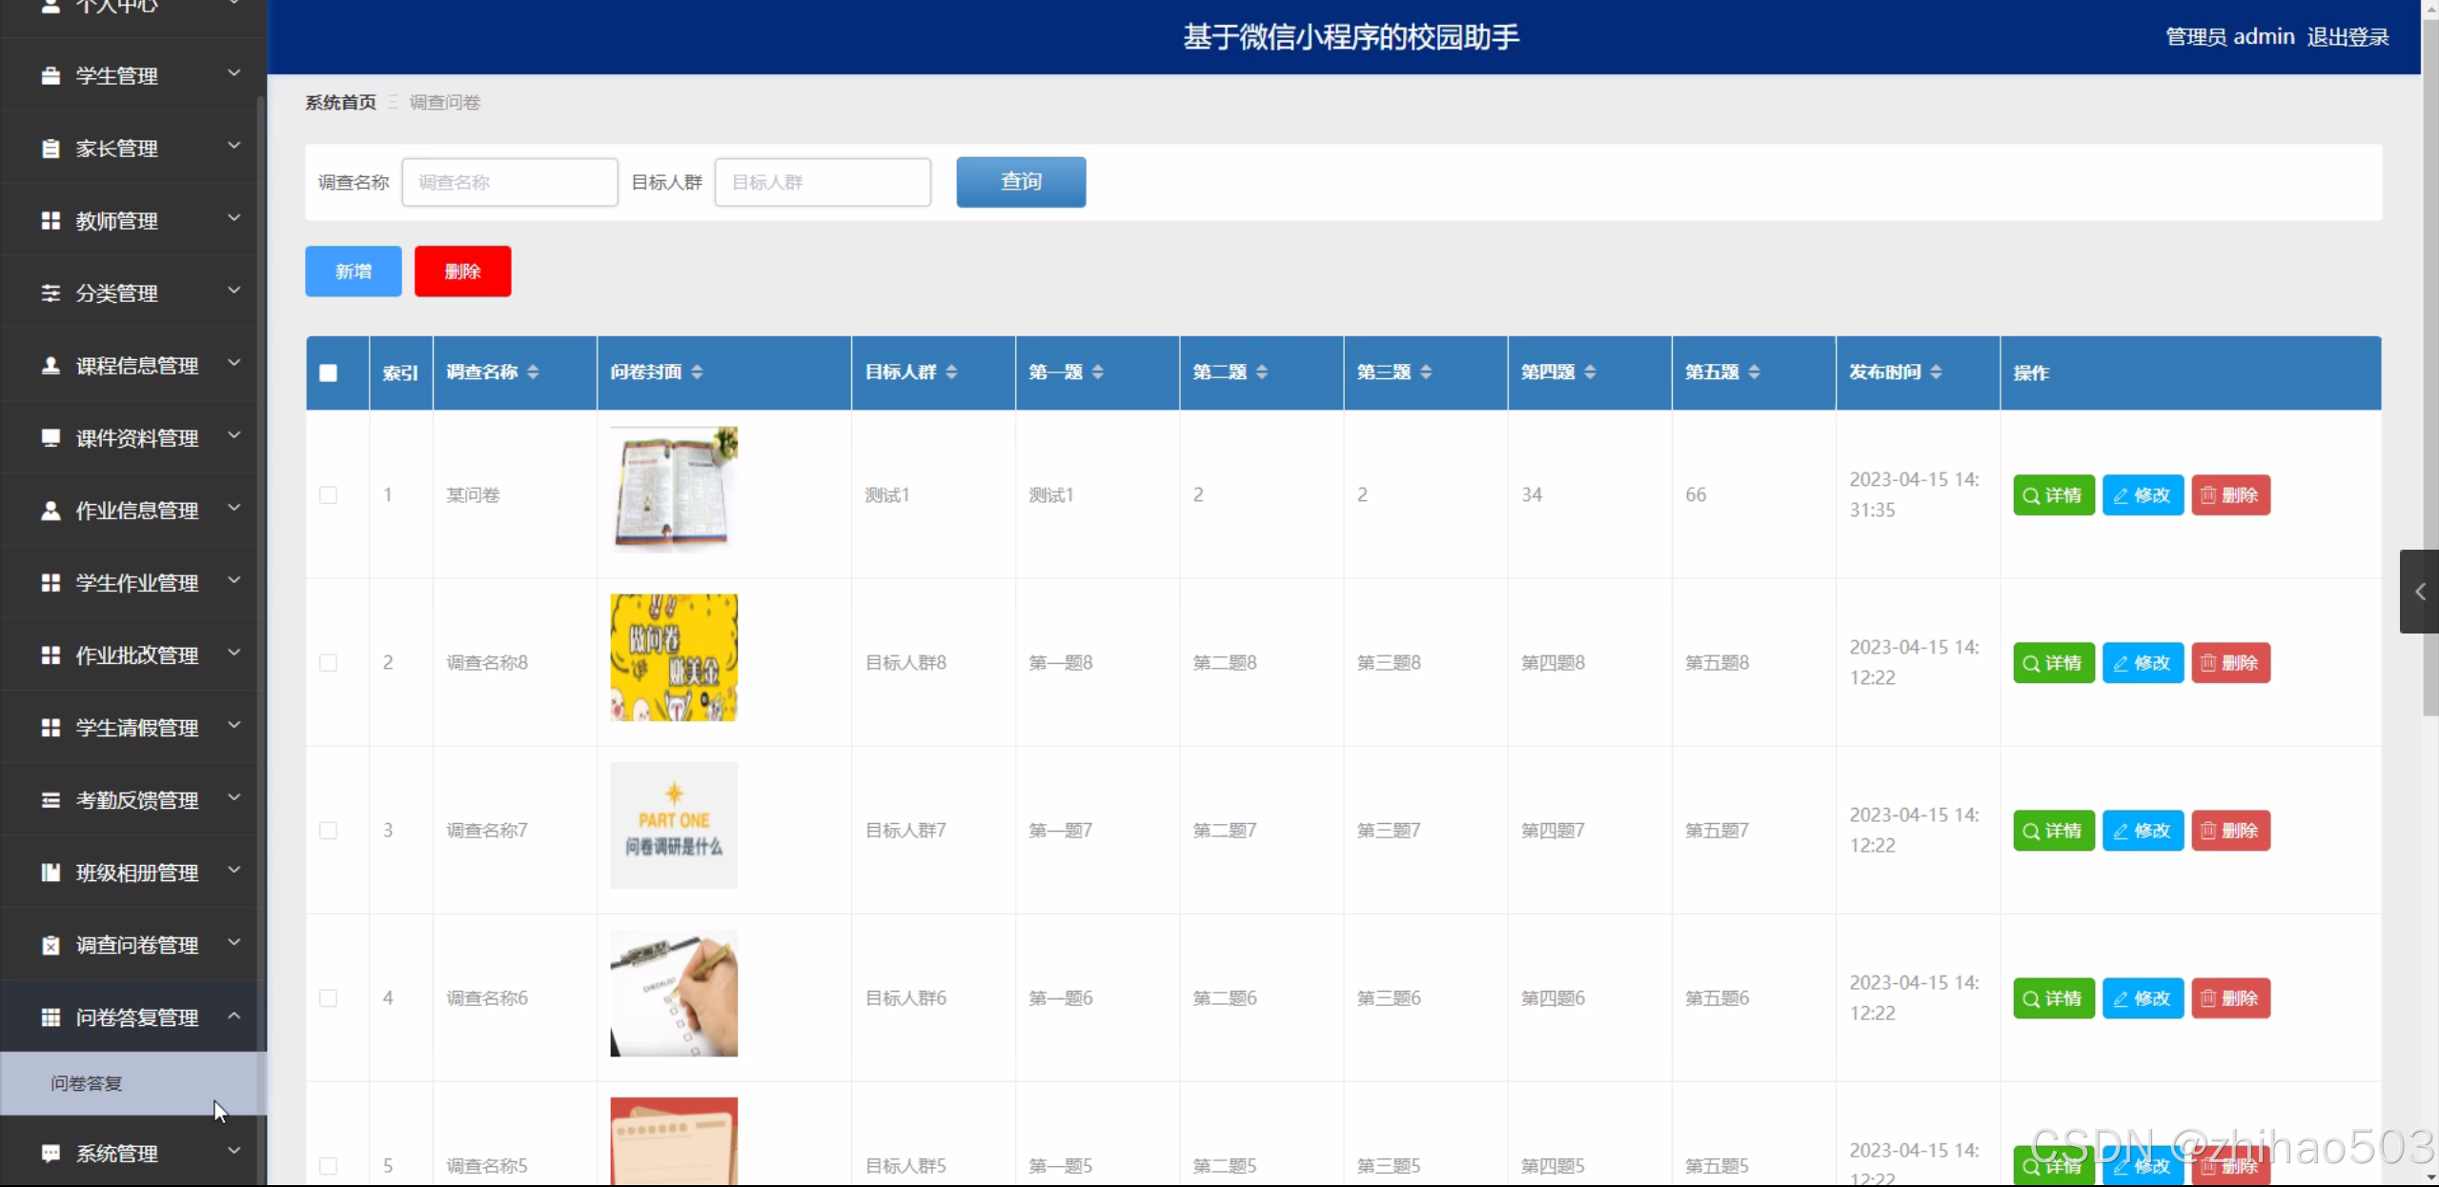Image resolution: width=2439 pixels, height=1187 pixels.
Task: Click the 问卷答复管理 table icon
Action: [x=51, y=1016]
